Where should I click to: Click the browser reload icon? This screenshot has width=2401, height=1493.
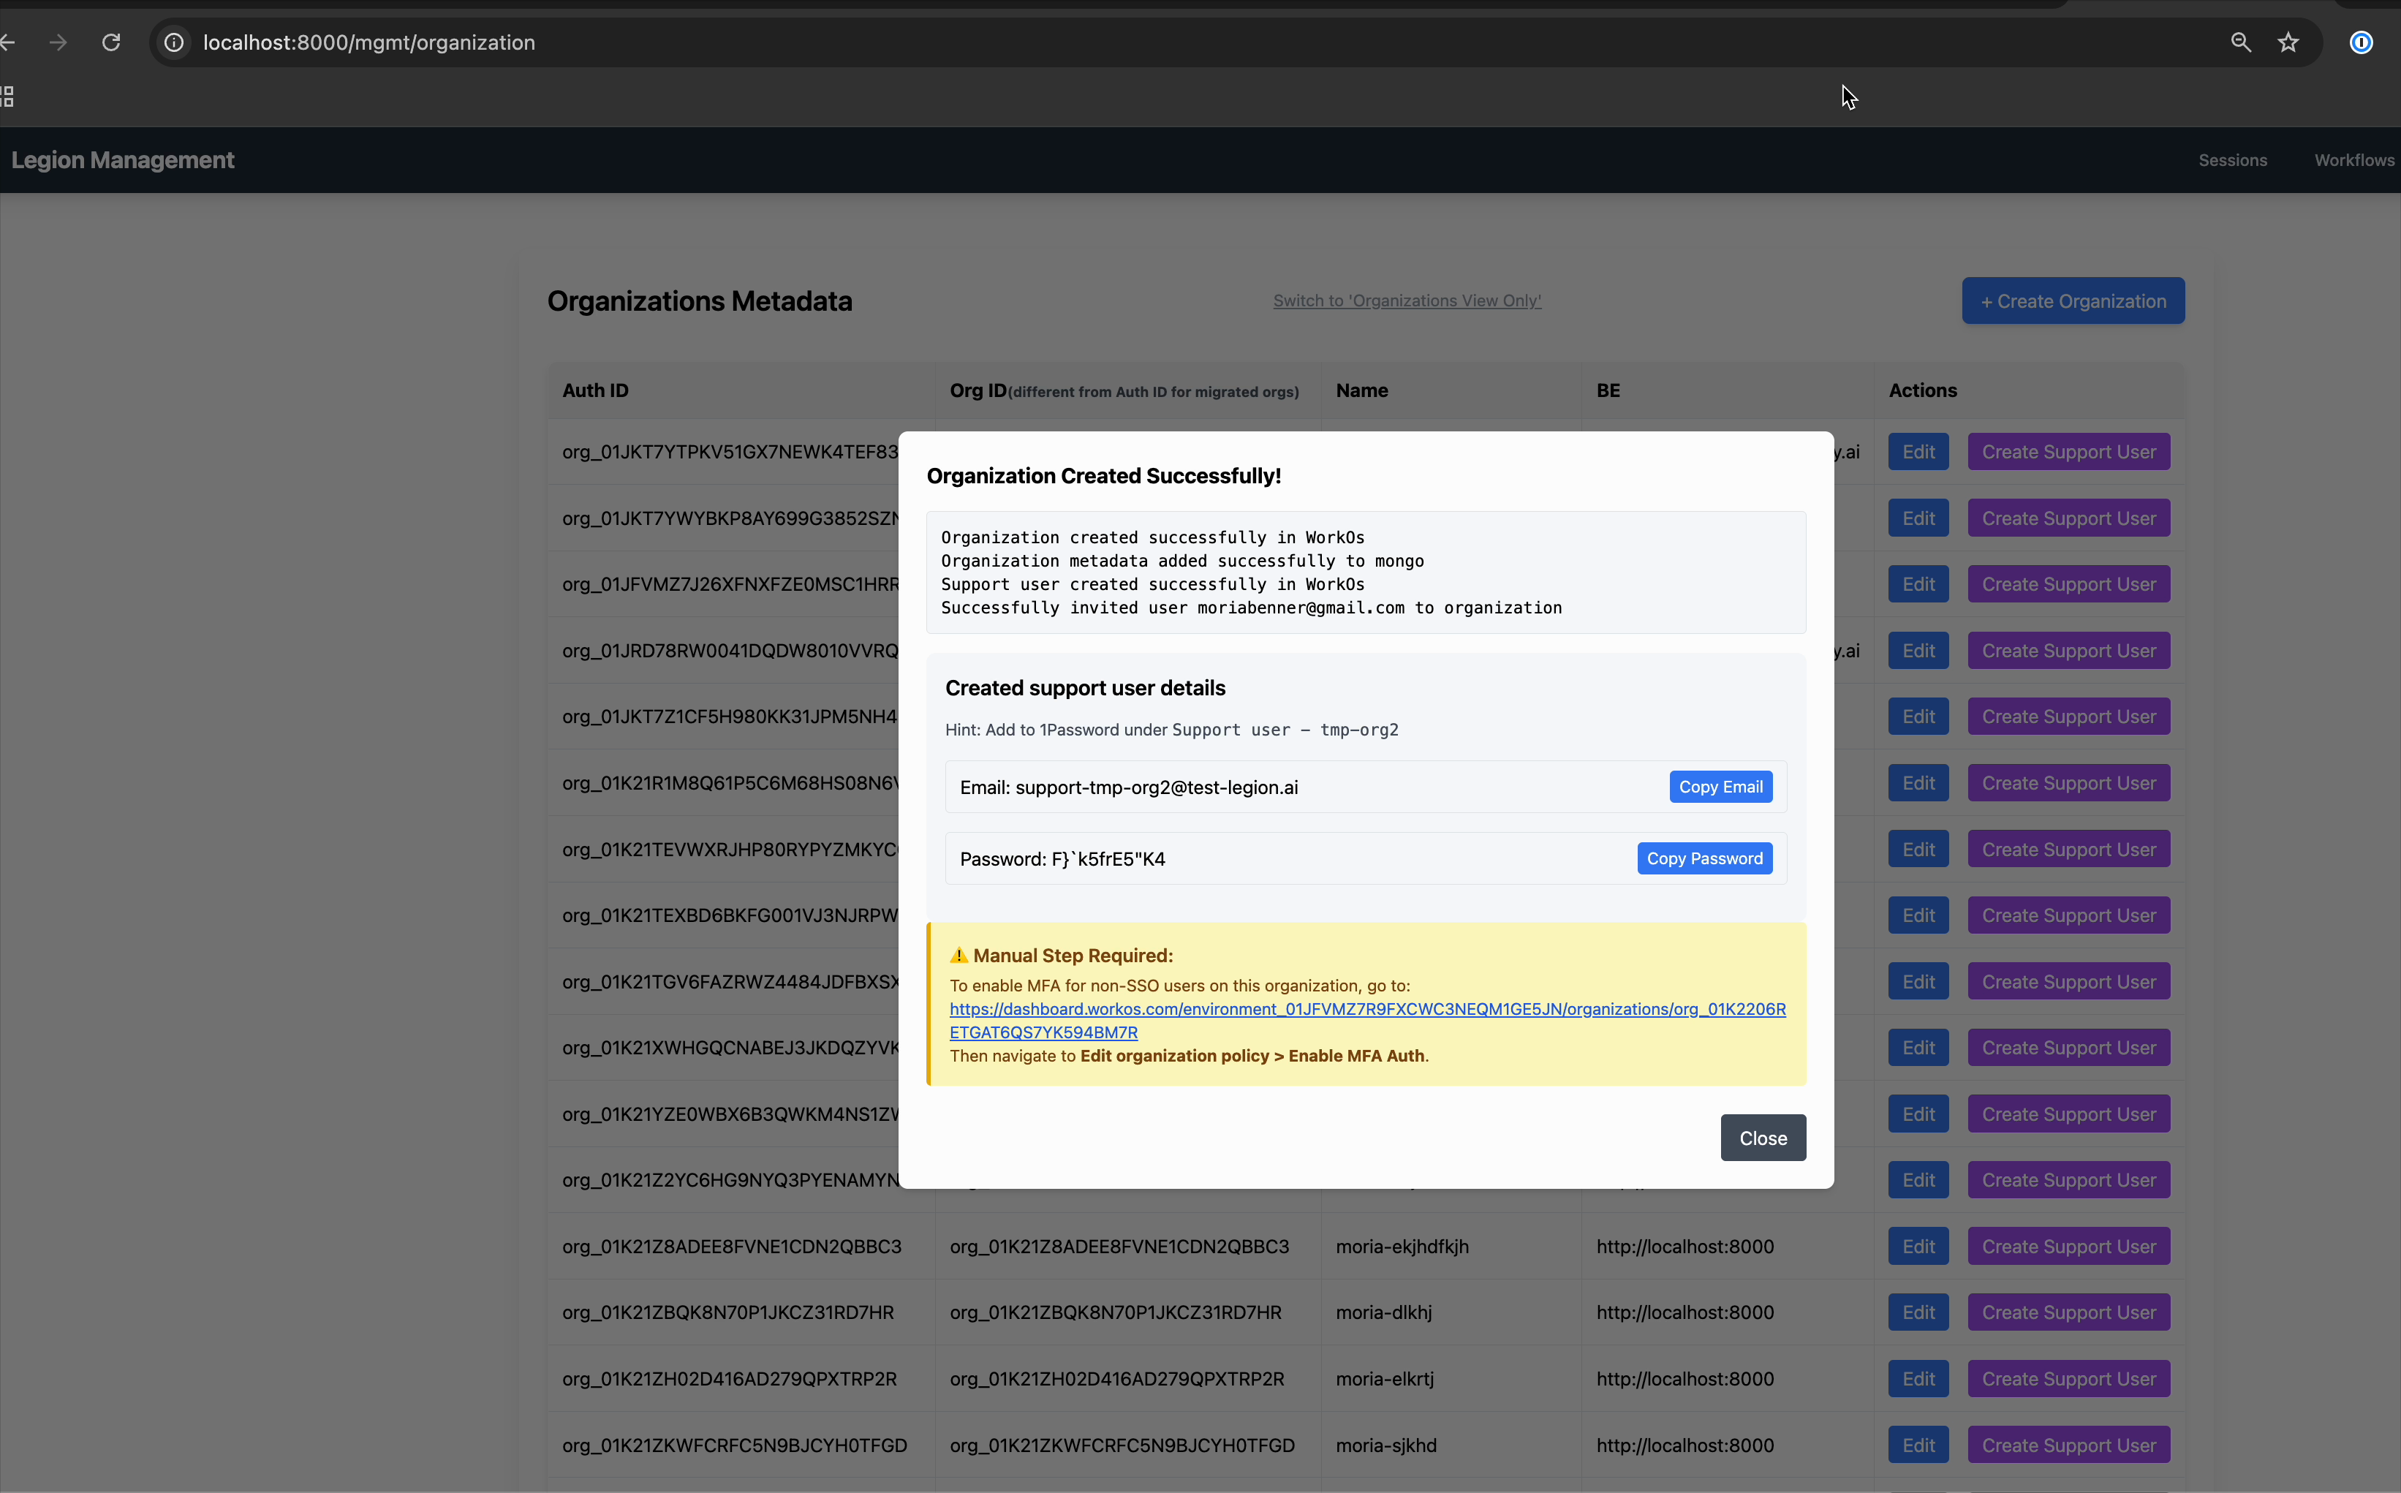tap(112, 42)
